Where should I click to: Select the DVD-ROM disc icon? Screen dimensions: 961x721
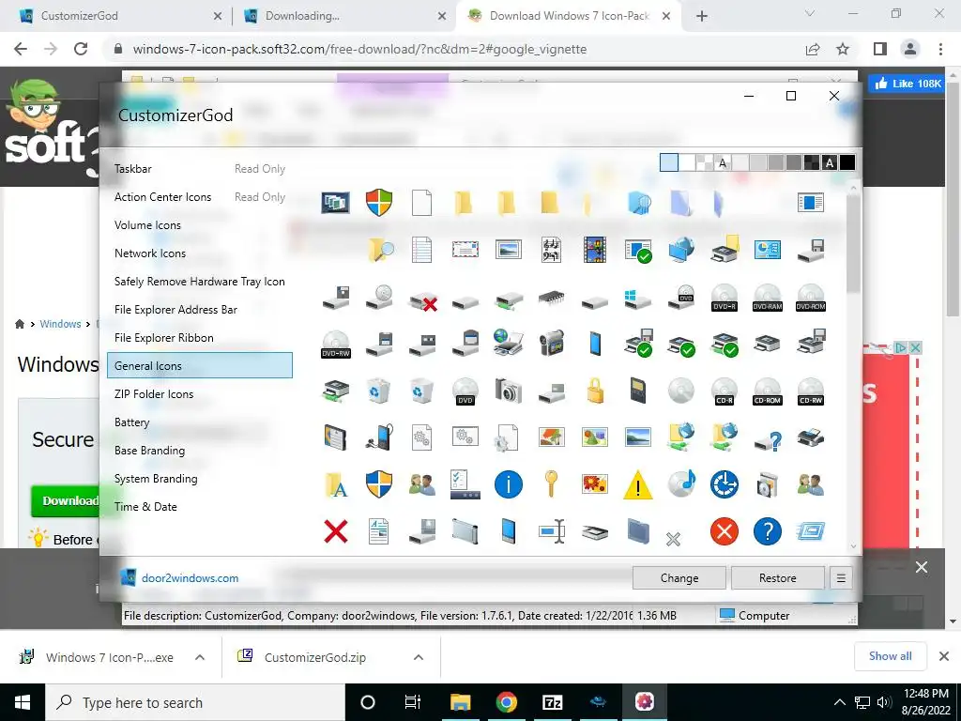tap(810, 298)
